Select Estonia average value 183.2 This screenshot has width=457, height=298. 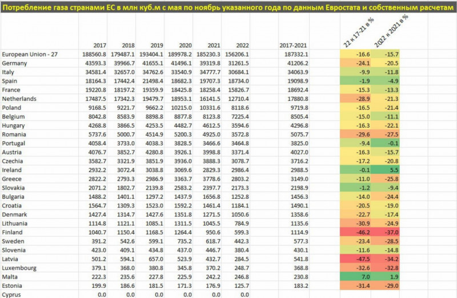pyautogui.click(x=301, y=286)
